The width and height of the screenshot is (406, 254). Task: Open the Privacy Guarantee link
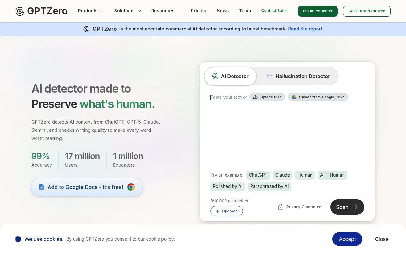[x=300, y=207]
